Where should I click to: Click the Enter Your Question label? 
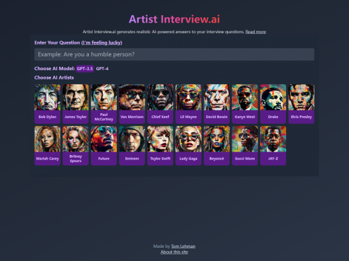coord(57,42)
